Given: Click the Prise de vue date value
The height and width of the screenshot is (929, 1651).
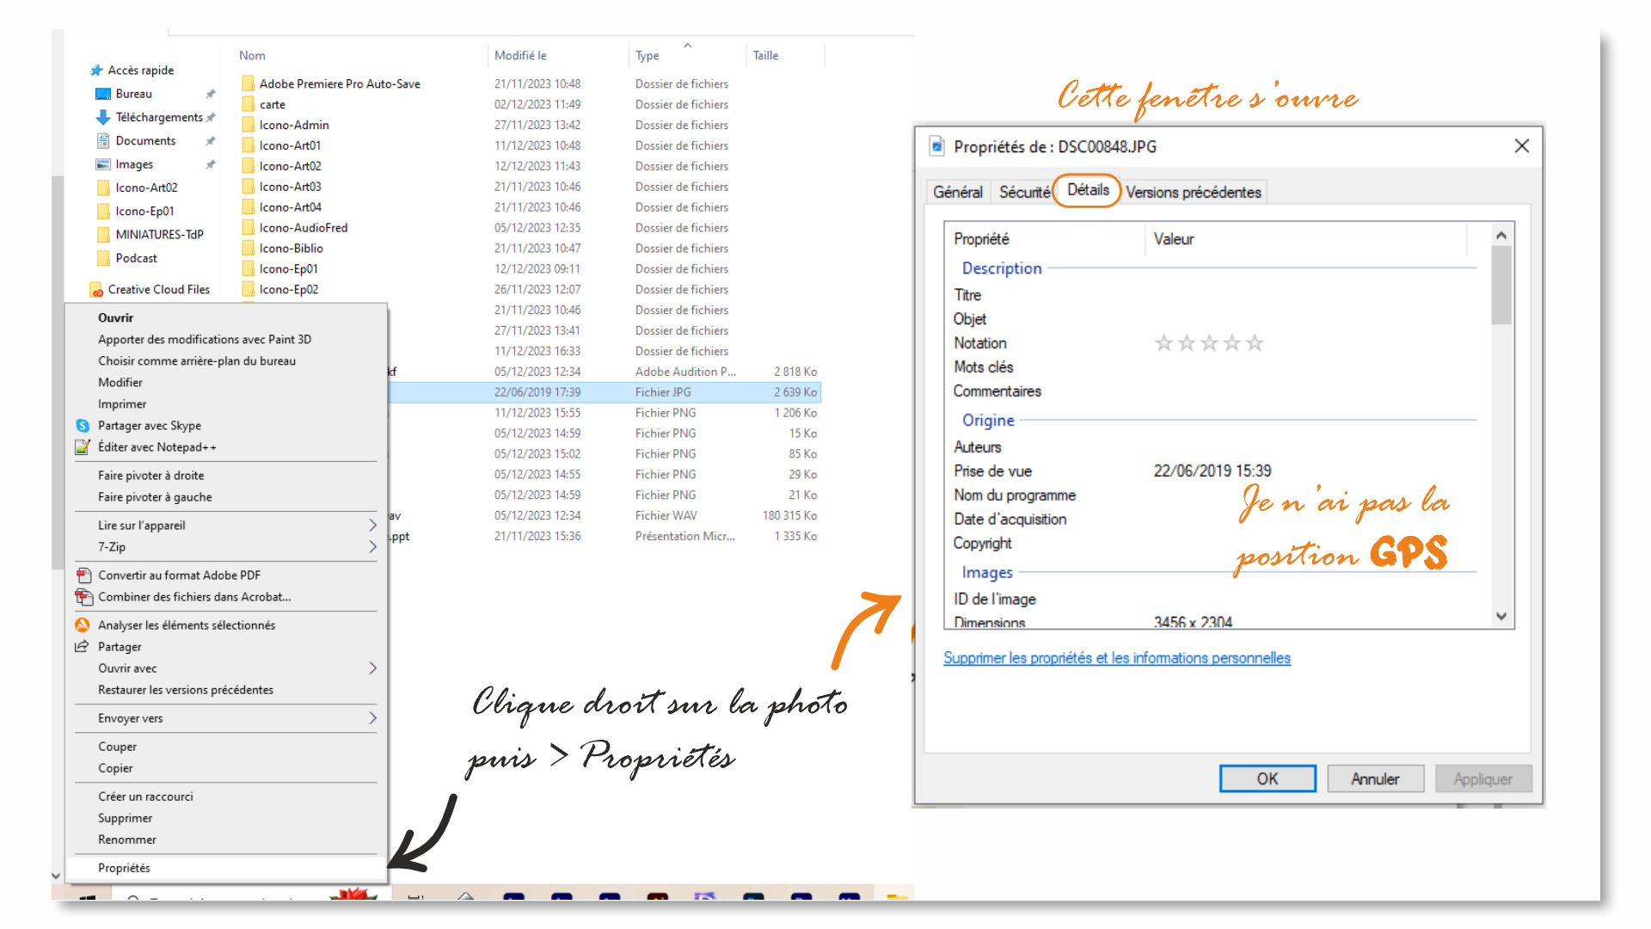Looking at the screenshot, I should 1212,471.
